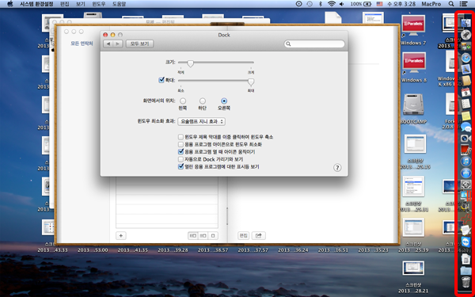Viewport: 475px width, 297px height.
Task: Open System Preferences gear icon in Dock
Action: [x=466, y=185]
